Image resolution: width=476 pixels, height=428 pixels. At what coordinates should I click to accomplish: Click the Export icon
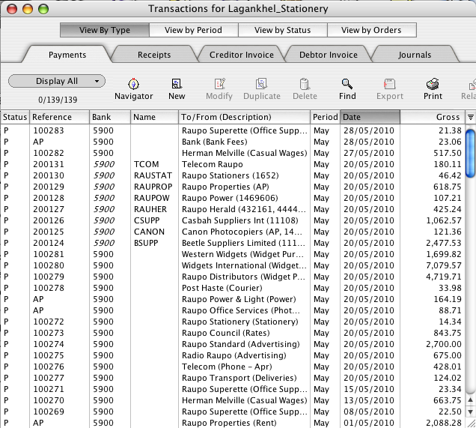[390, 84]
